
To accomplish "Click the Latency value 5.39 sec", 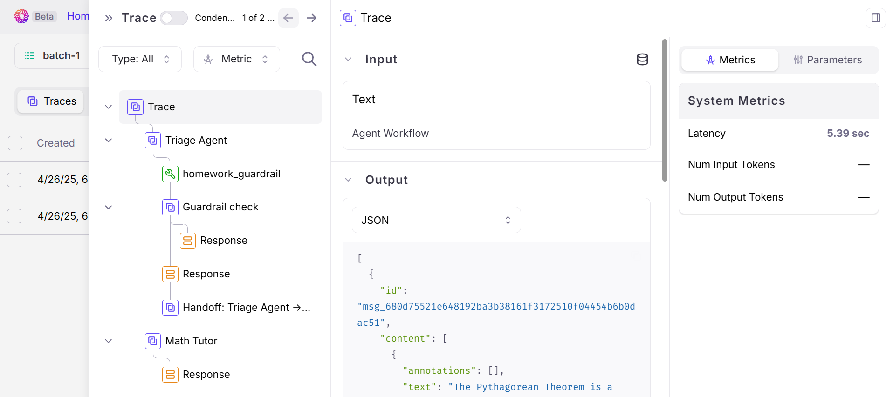I will [x=848, y=134].
